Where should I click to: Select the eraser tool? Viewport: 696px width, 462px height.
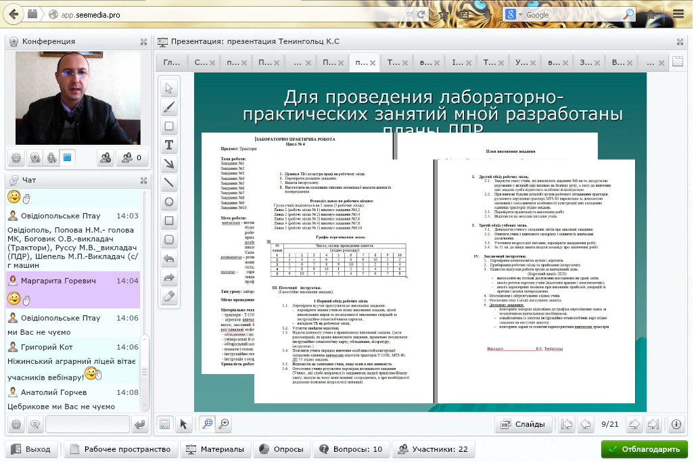pyautogui.click(x=169, y=296)
